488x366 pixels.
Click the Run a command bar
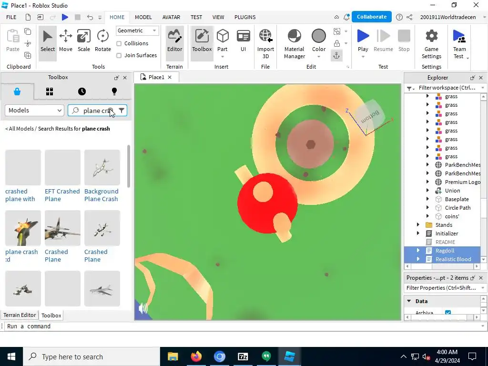(x=243, y=326)
